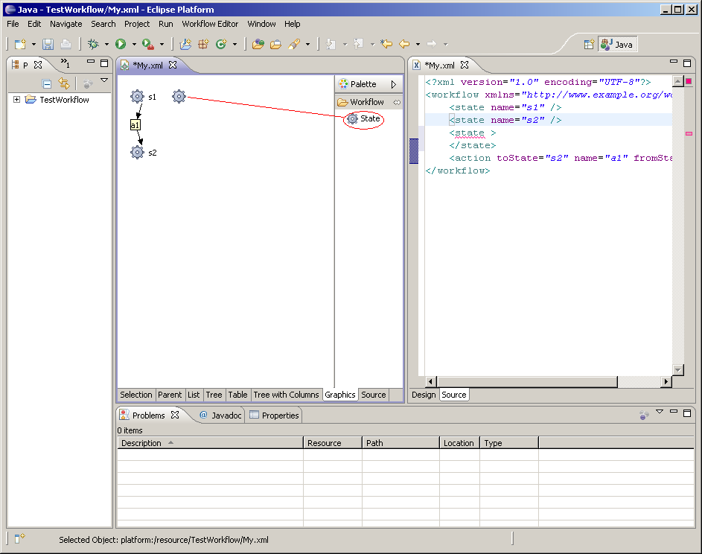This screenshot has height=554, width=702.
Task: Pin the Workflow palette drawer
Action: tap(397, 102)
